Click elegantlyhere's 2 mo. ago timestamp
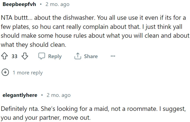This screenshot has height=122, width=190. [x=59, y=95]
